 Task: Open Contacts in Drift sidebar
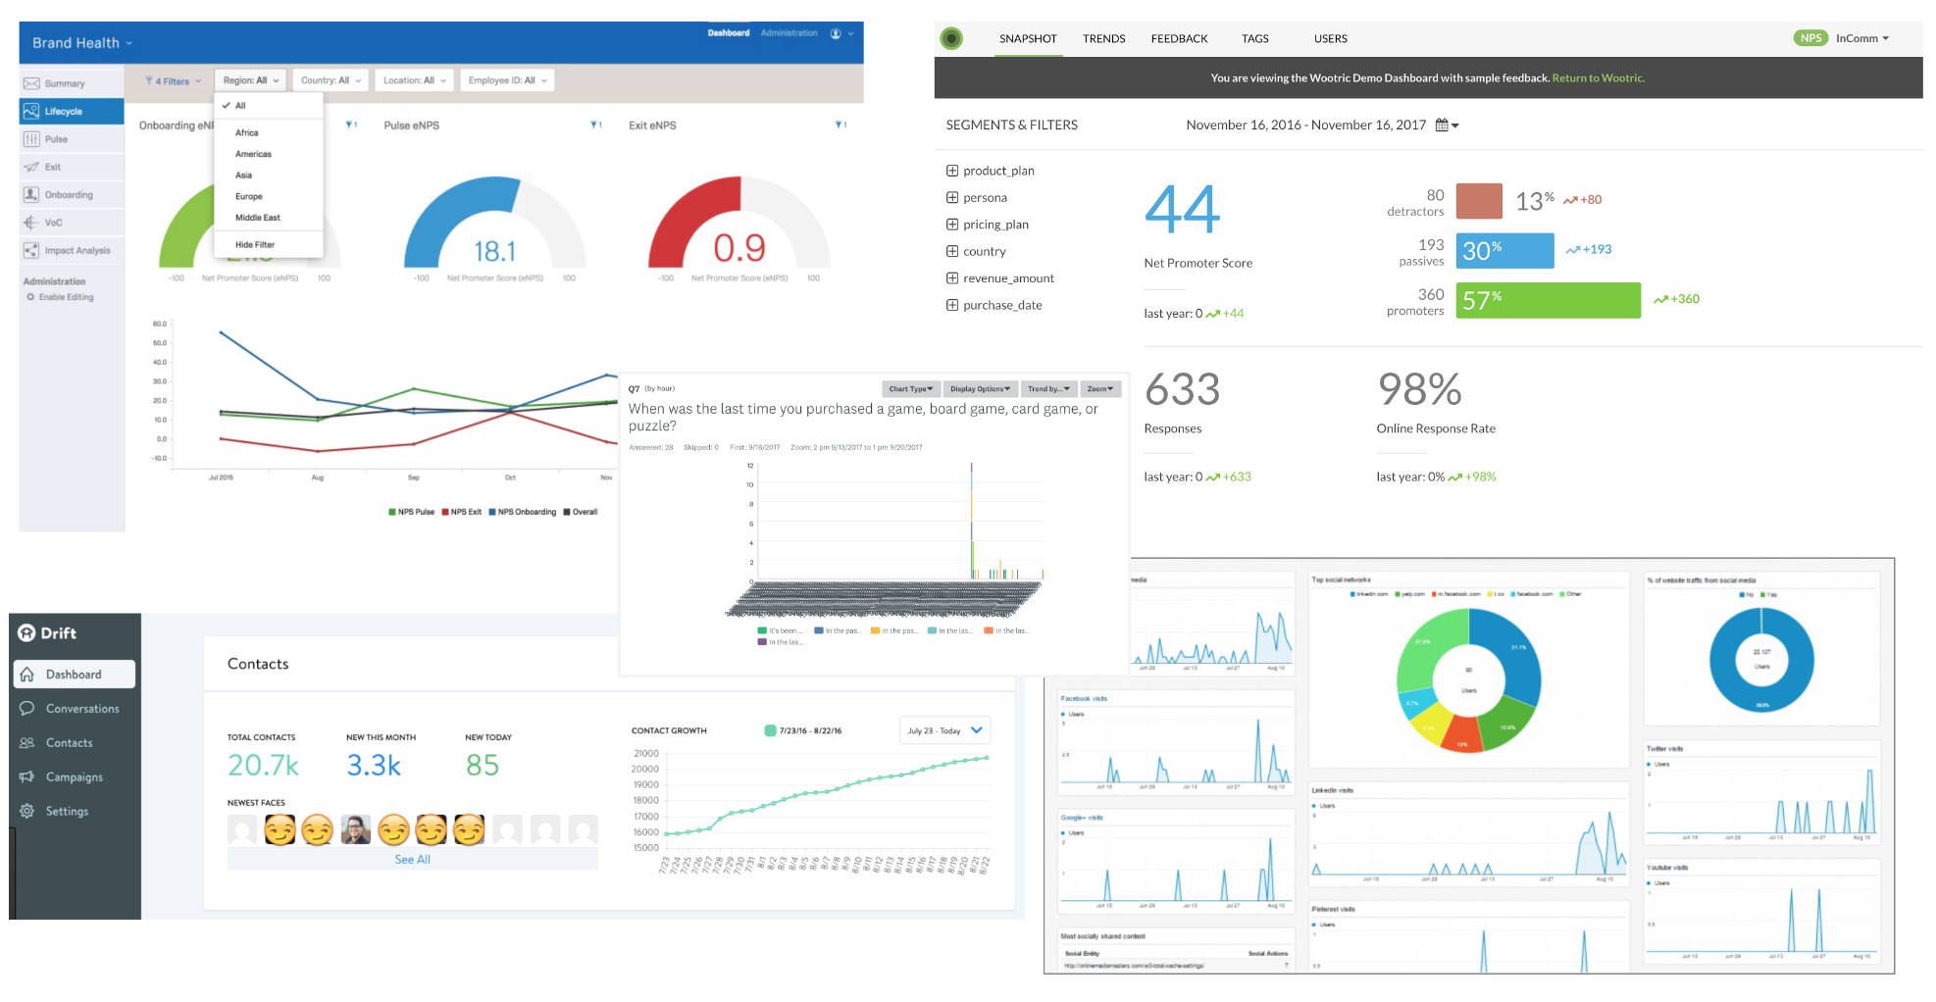coord(75,743)
